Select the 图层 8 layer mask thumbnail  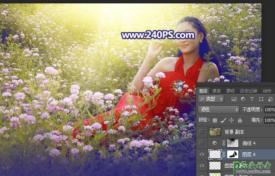233,154
